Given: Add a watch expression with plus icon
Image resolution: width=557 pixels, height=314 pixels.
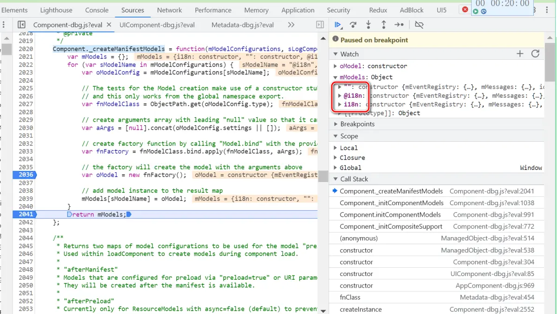Looking at the screenshot, I should [x=520, y=54].
